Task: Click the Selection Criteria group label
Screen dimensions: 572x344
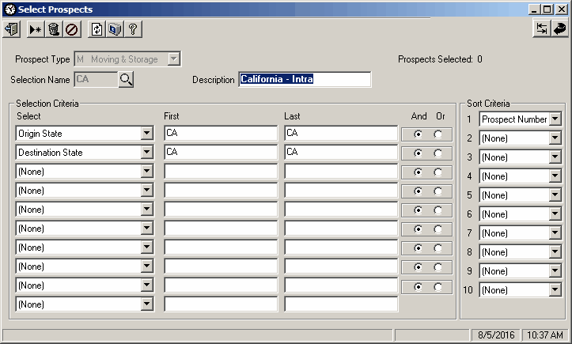Action: pos(47,104)
